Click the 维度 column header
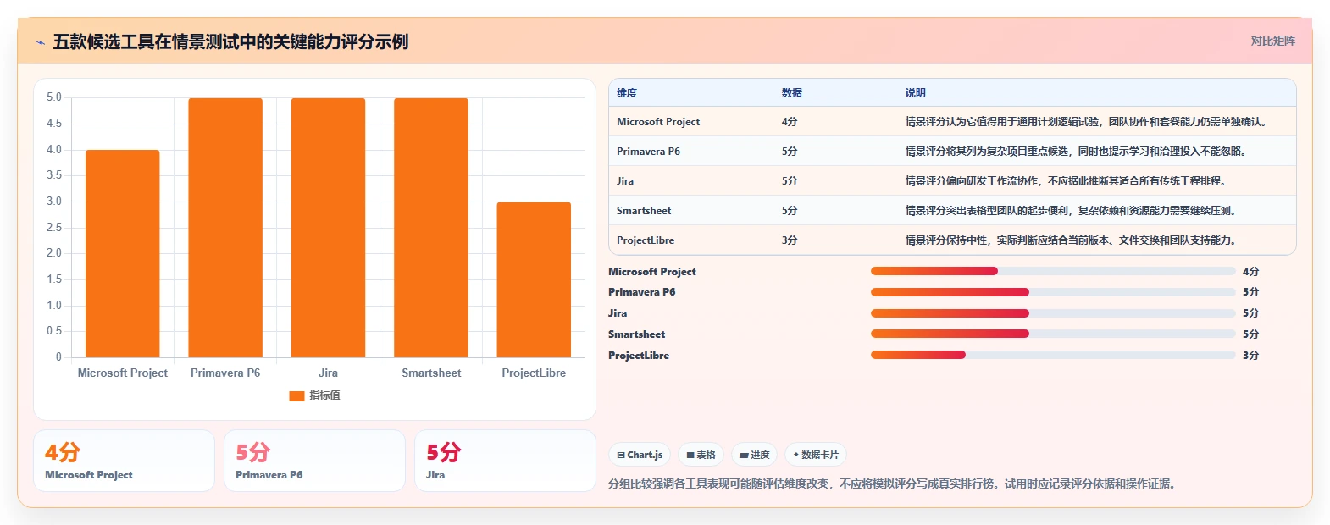Image resolution: width=1330 pixels, height=525 pixels. [x=627, y=93]
